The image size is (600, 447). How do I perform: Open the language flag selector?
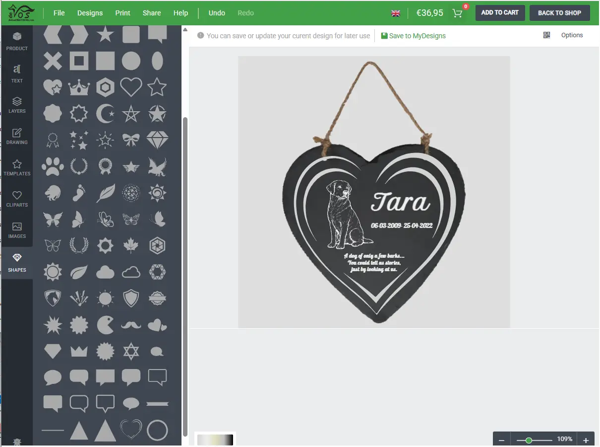coord(396,13)
